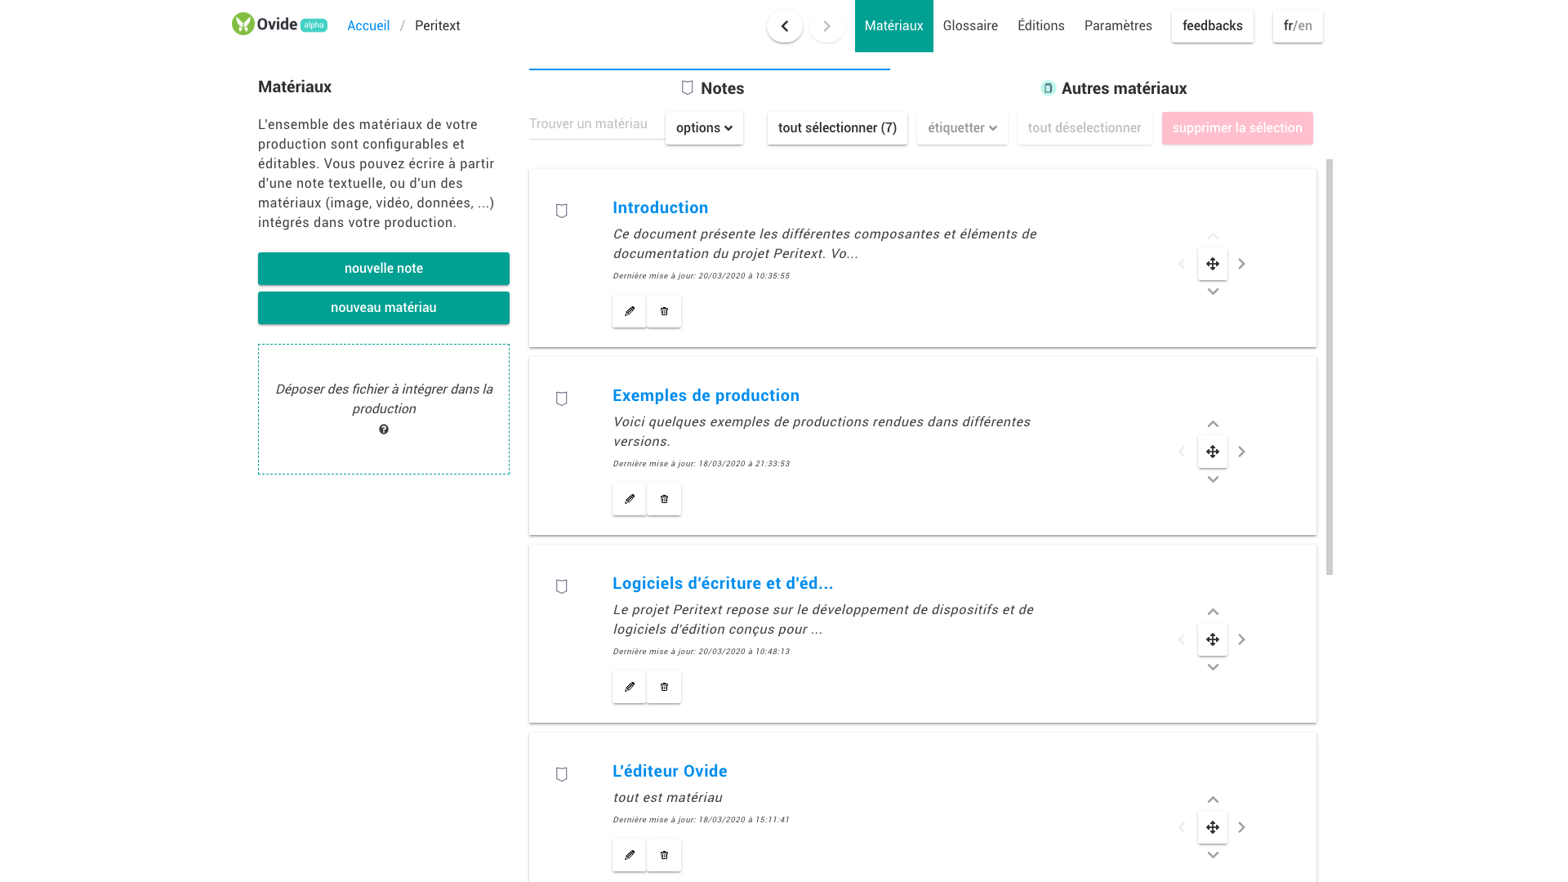Select the L'éditeur Ovide note icon

562,774
